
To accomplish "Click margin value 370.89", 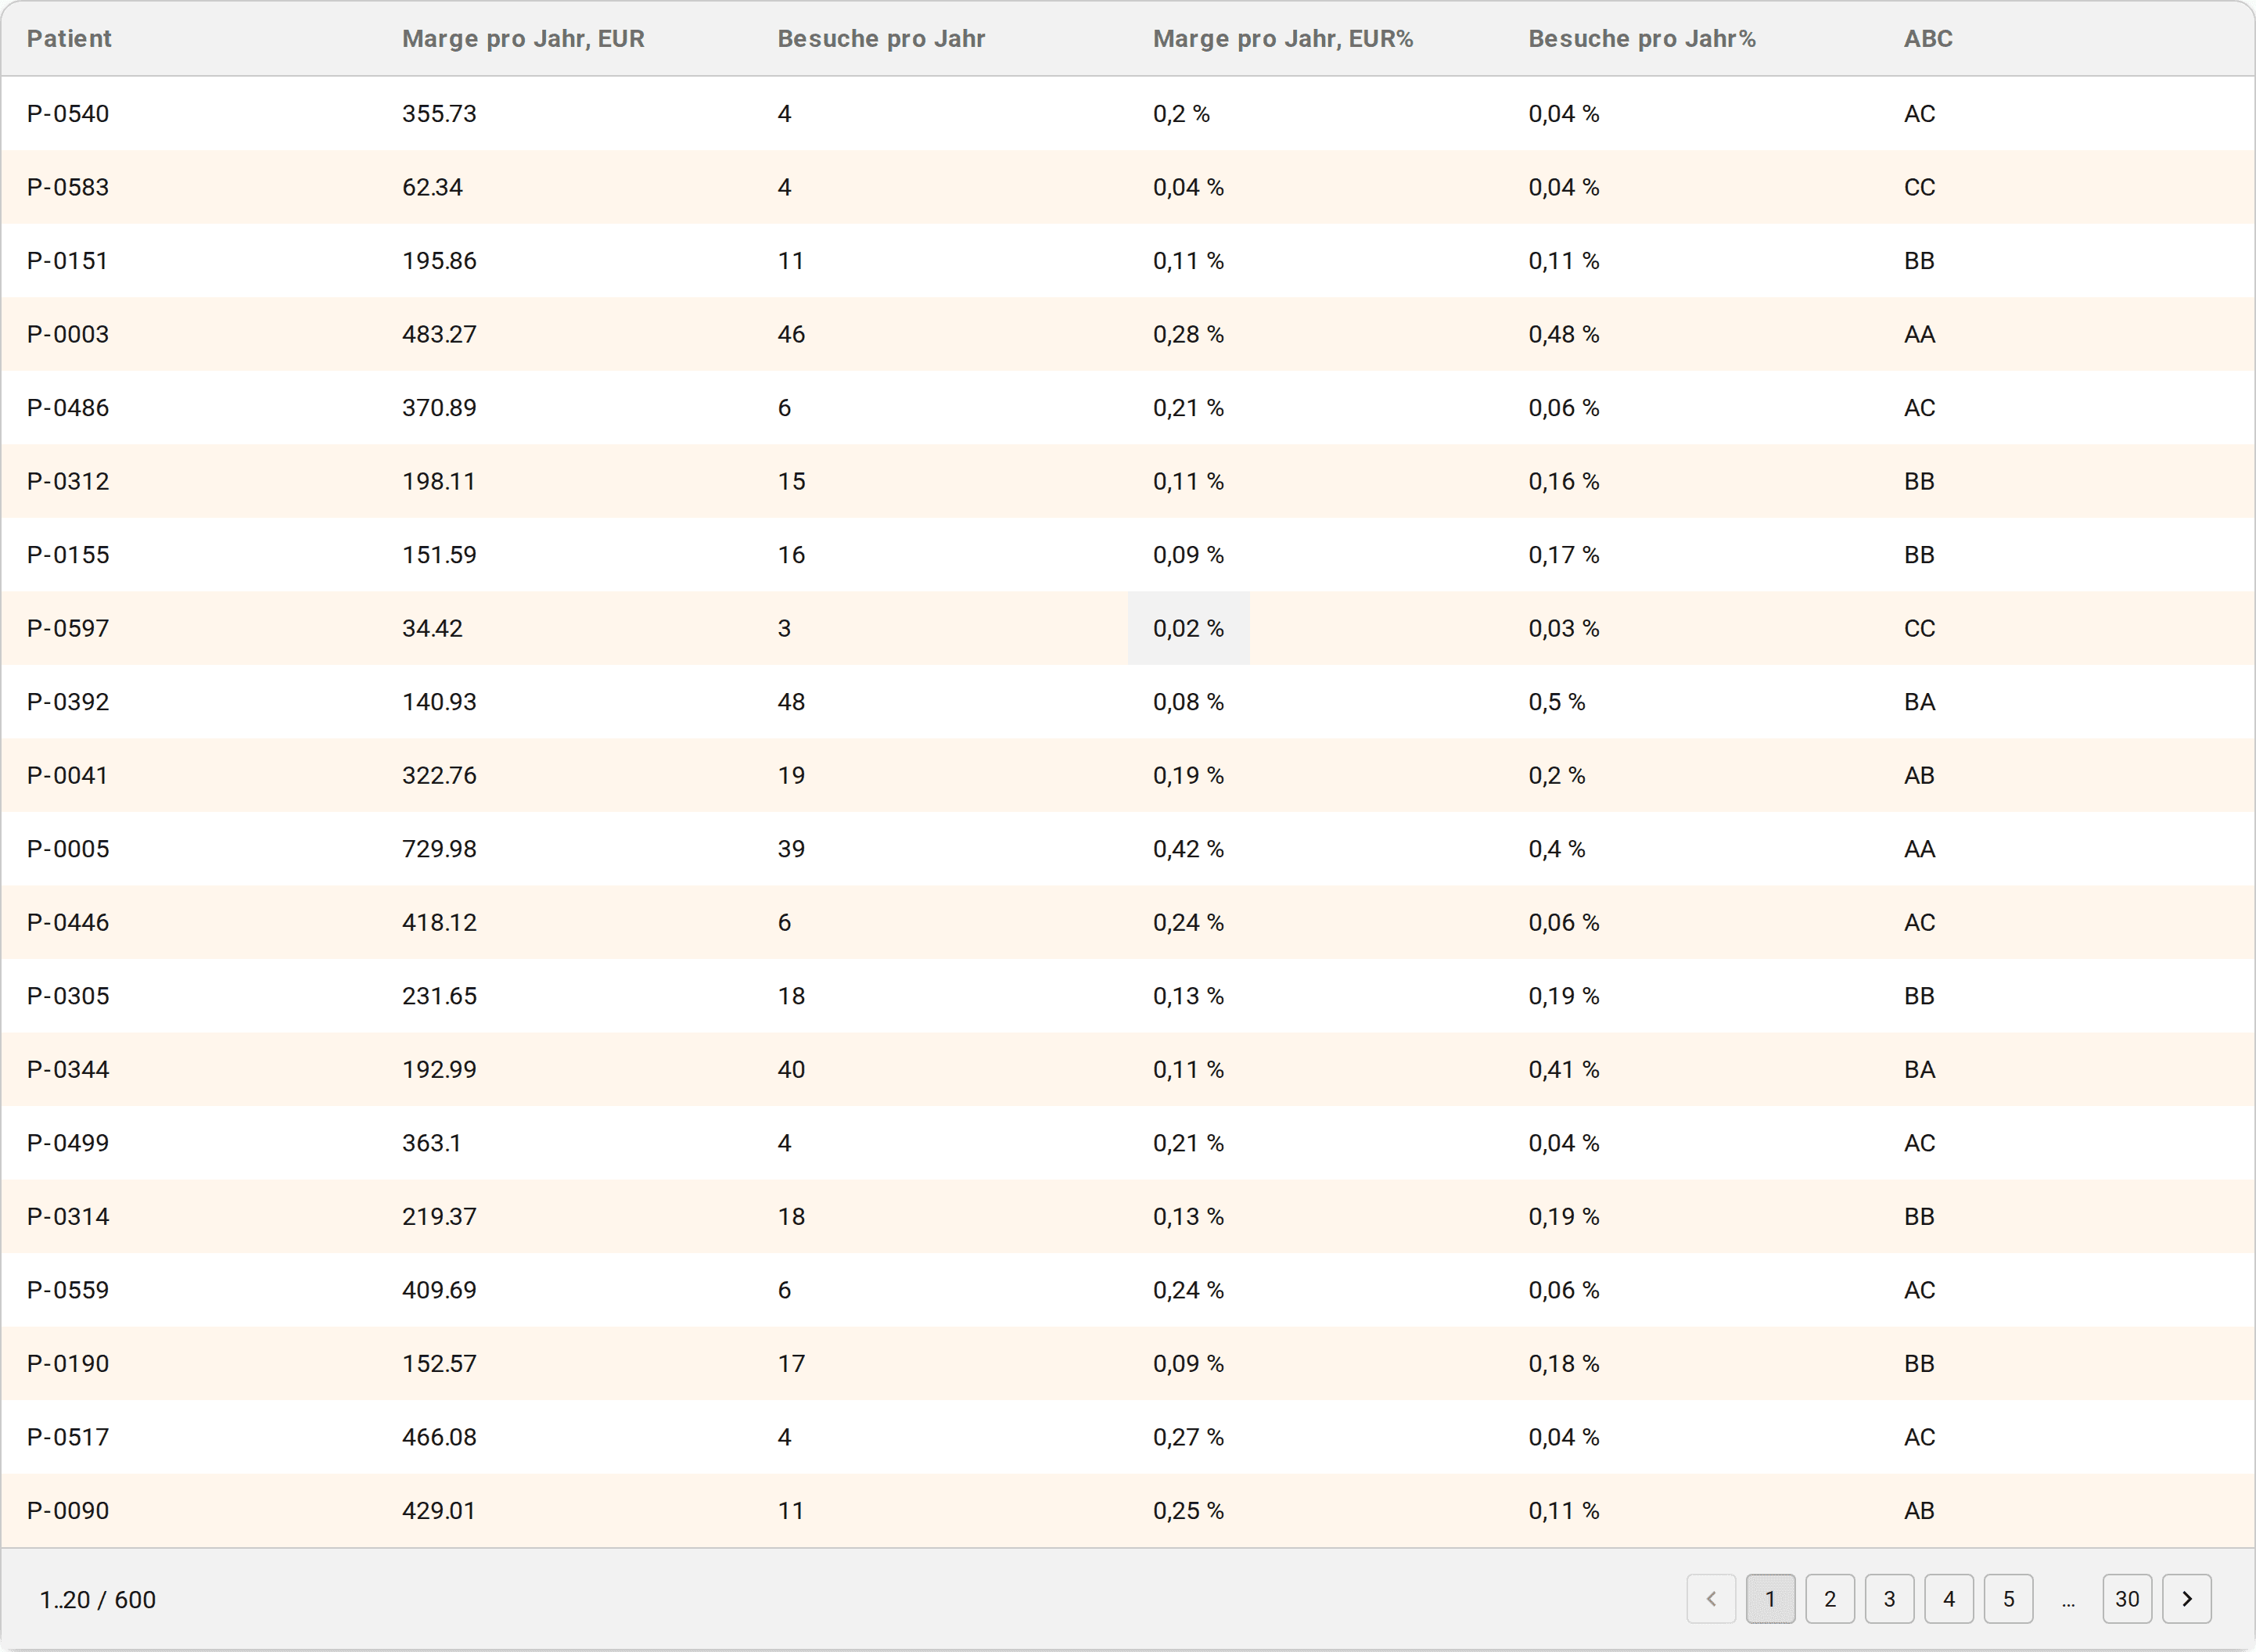I will pyautogui.click(x=439, y=408).
